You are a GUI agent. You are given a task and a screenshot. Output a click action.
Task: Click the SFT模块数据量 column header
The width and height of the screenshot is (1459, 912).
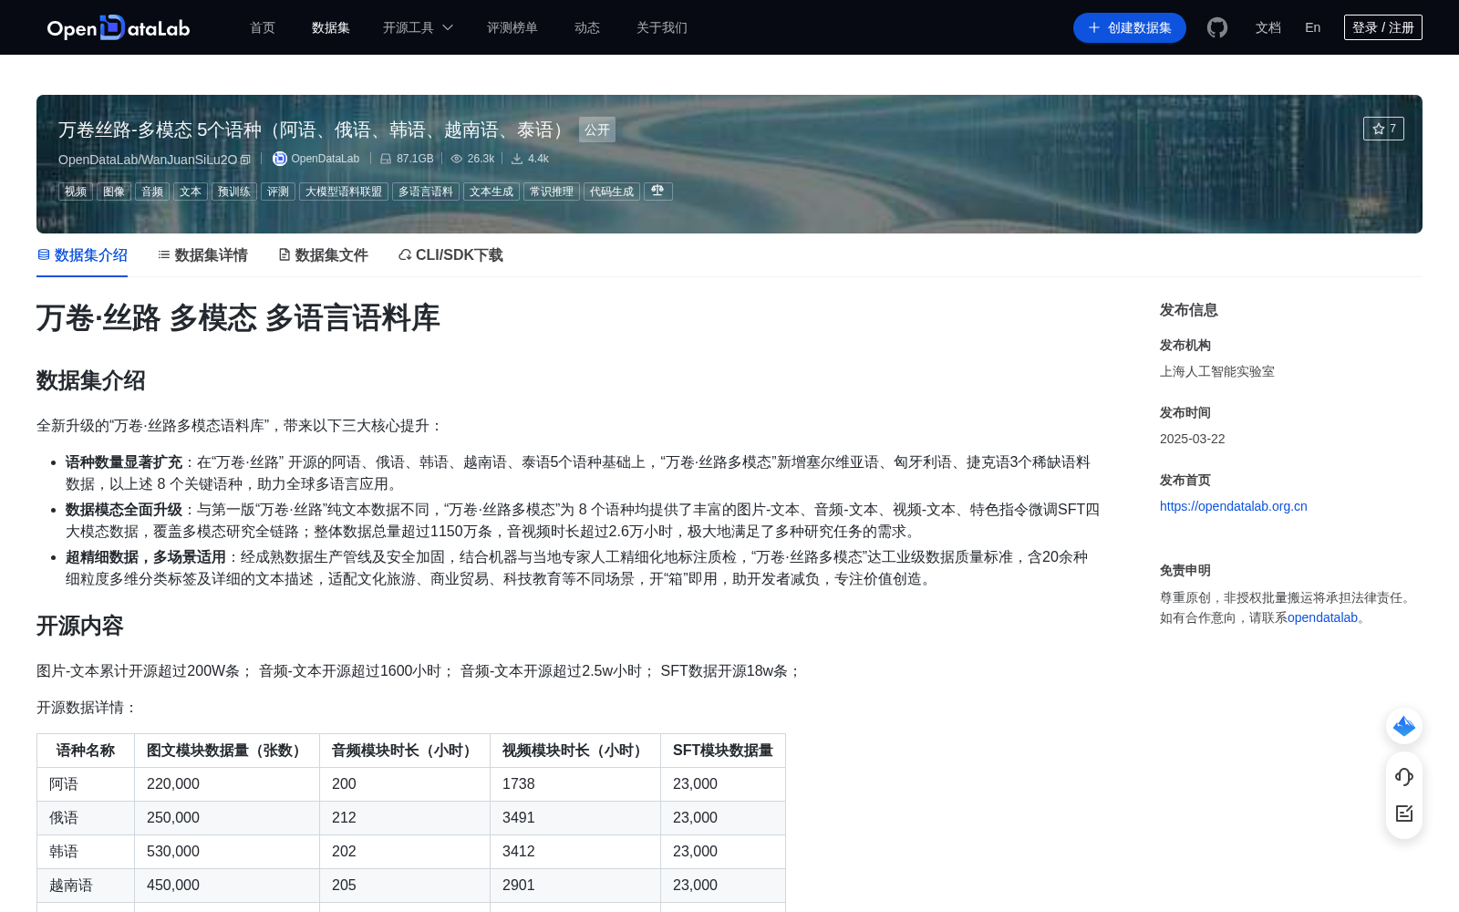[723, 751]
